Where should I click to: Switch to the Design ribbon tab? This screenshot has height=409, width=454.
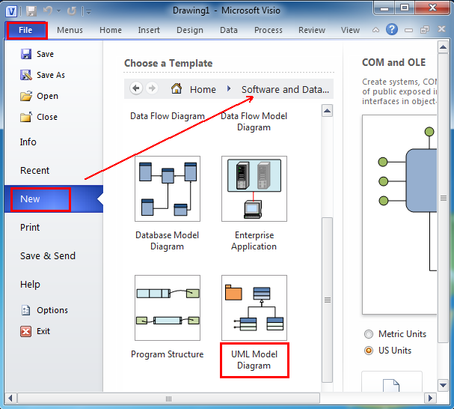pyautogui.click(x=190, y=30)
